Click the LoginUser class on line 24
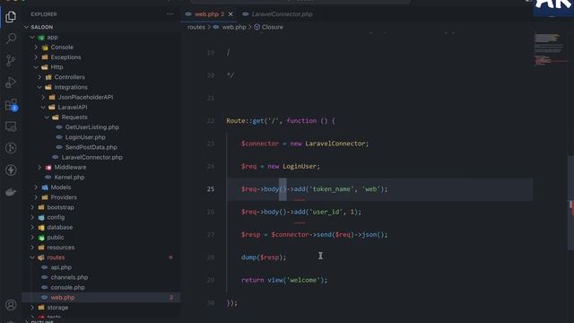 click(x=300, y=166)
